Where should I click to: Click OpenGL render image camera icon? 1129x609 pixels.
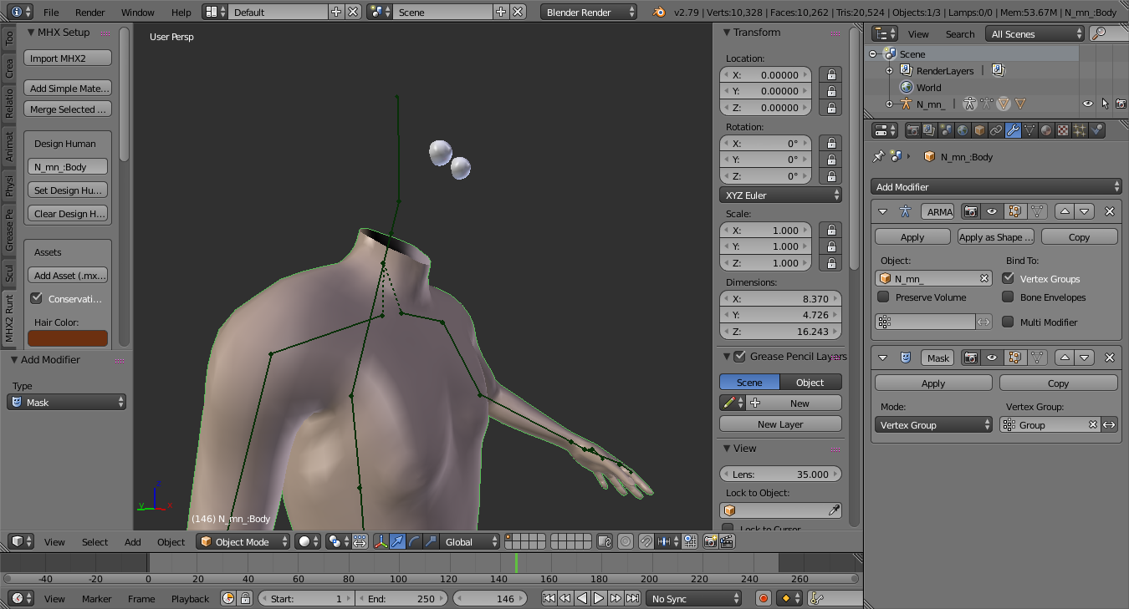710,541
